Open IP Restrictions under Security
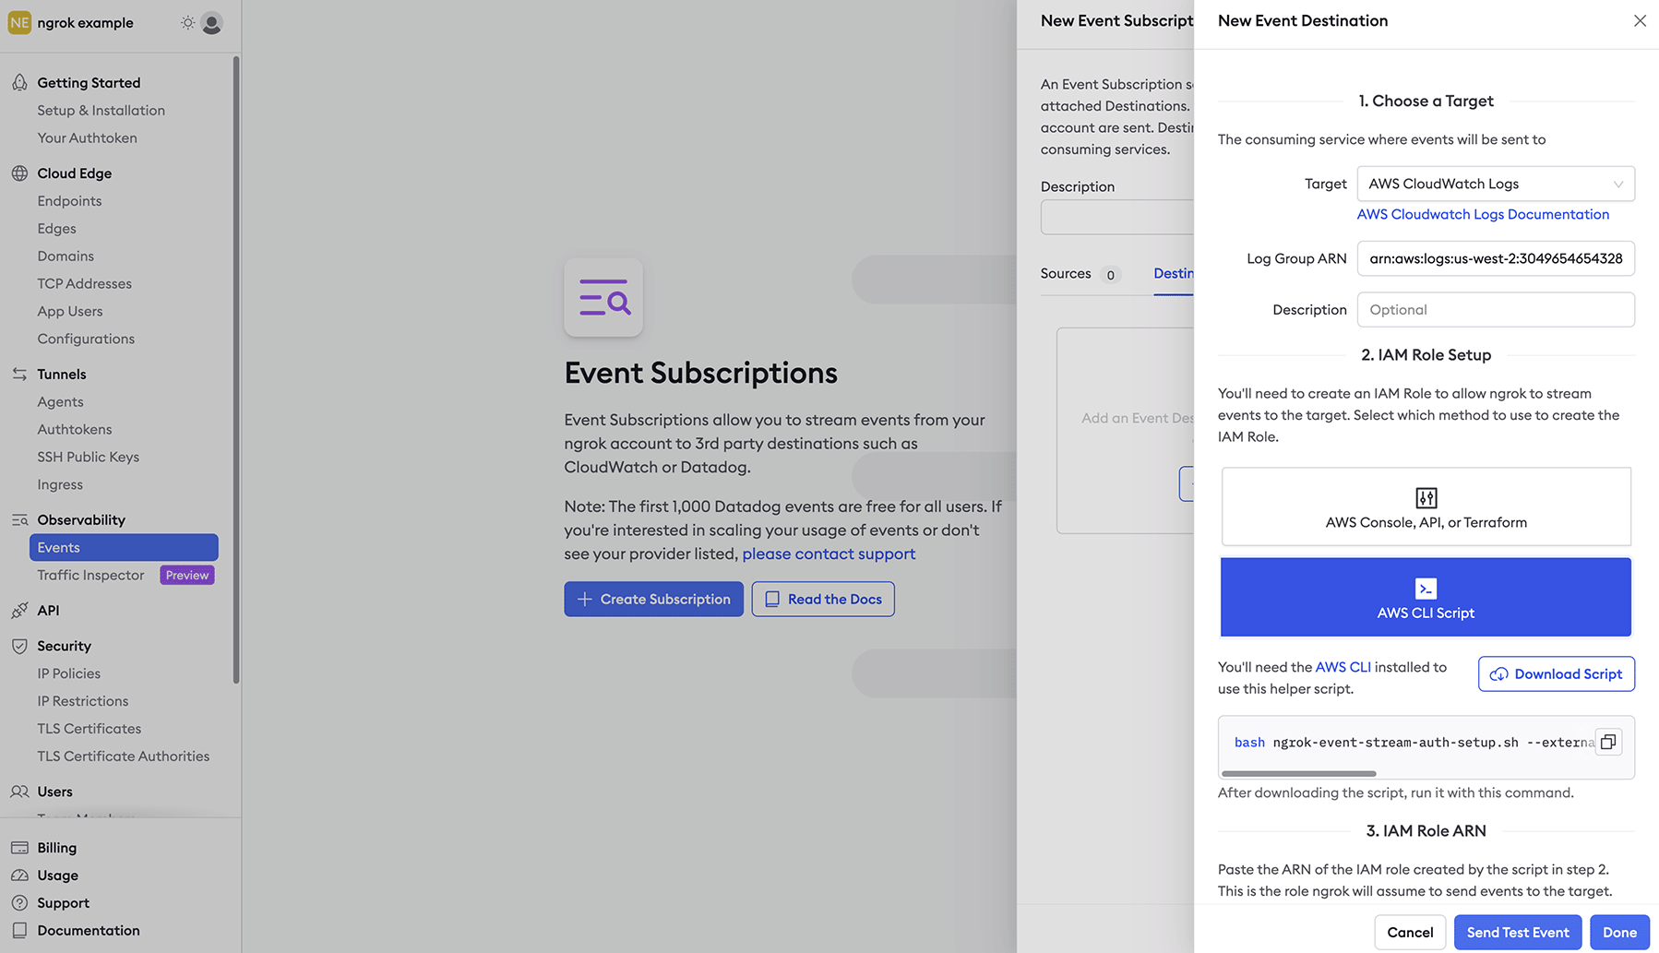The width and height of the screenshot is (1659, 953). [83, 701]
